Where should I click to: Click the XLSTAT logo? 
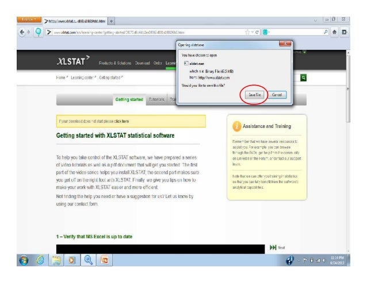point(73,61)
